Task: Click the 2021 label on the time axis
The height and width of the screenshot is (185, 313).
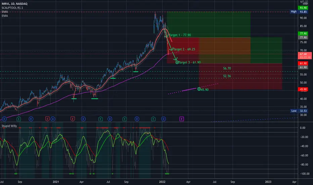Action: 56,182
